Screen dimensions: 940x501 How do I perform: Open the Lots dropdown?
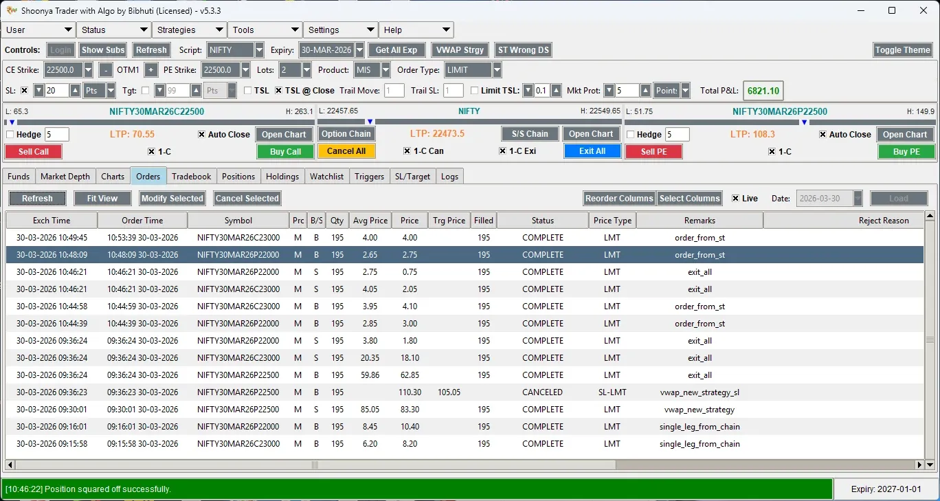[306, 70]
